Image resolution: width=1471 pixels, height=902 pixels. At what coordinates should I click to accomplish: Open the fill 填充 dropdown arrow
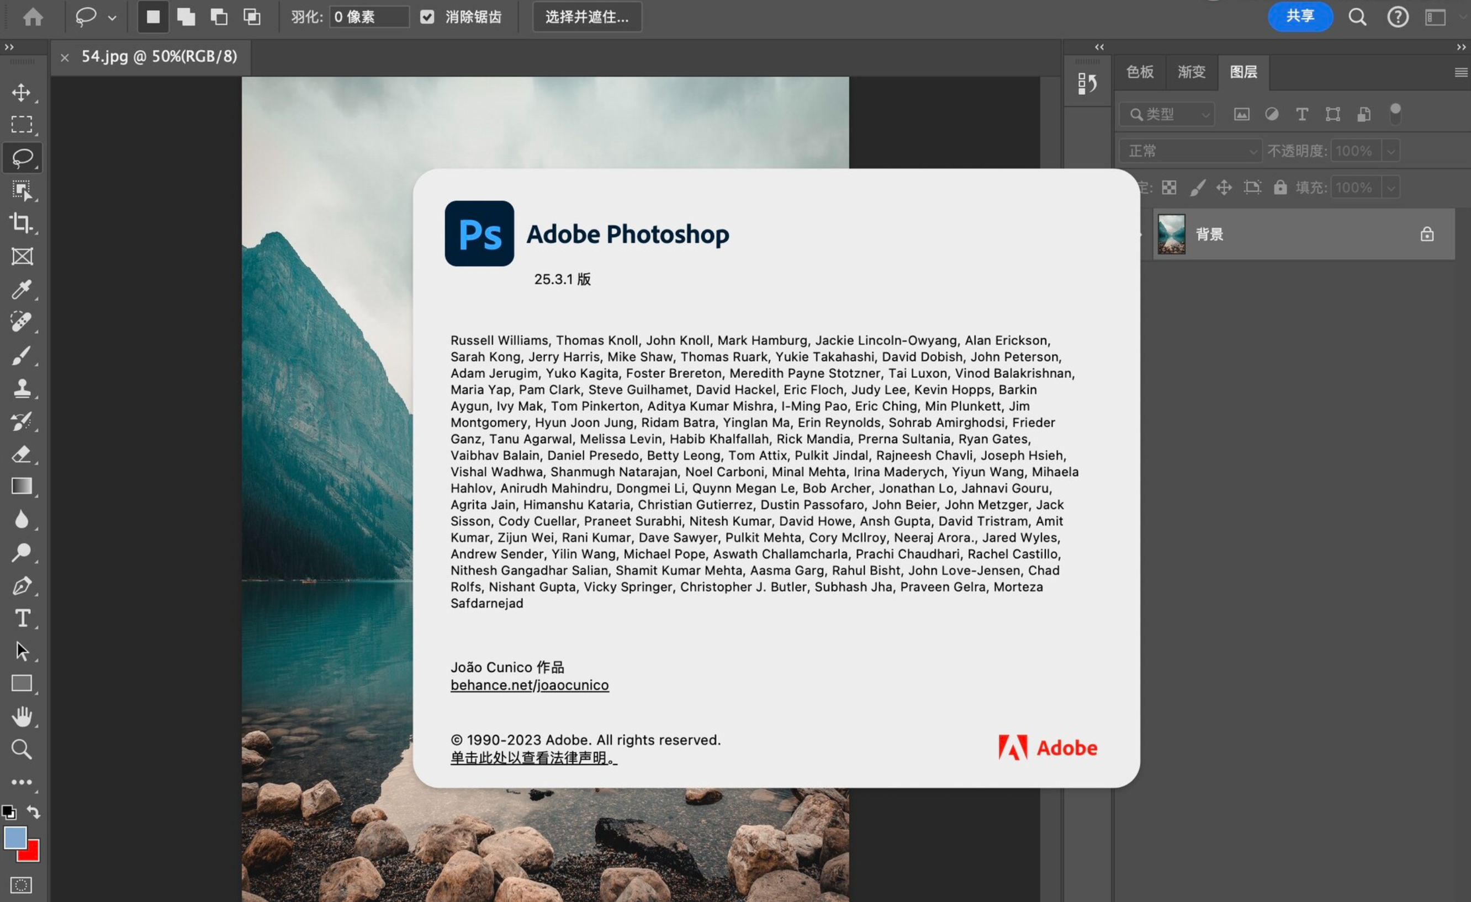1391,188
